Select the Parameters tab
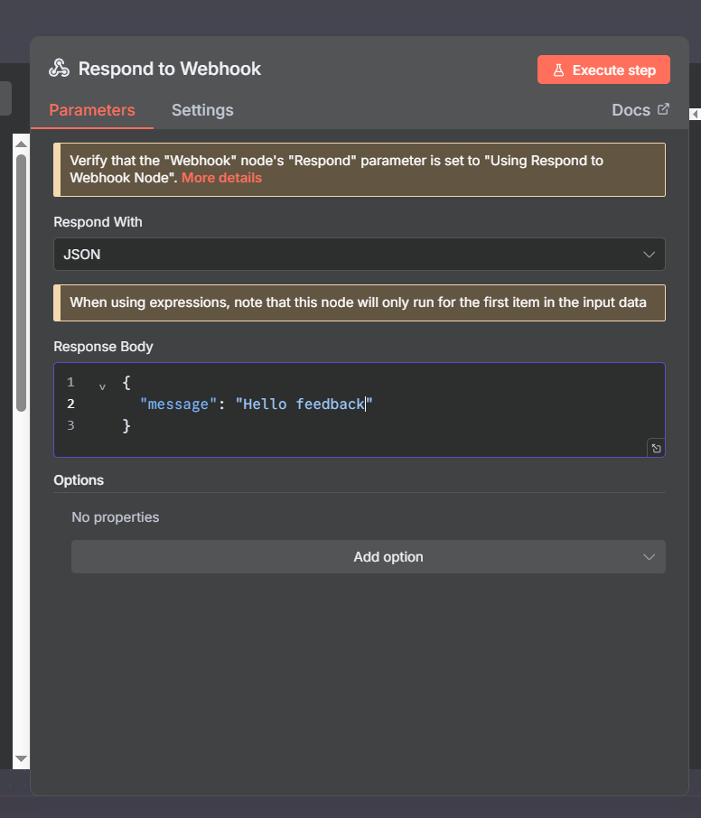Screen dimensions: 701x818 pos(92,110)
